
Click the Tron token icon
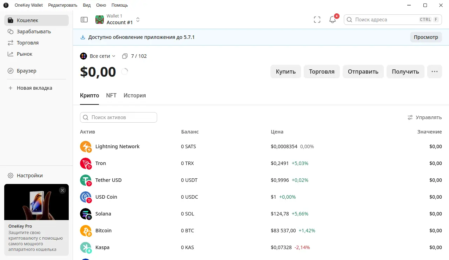86,163
